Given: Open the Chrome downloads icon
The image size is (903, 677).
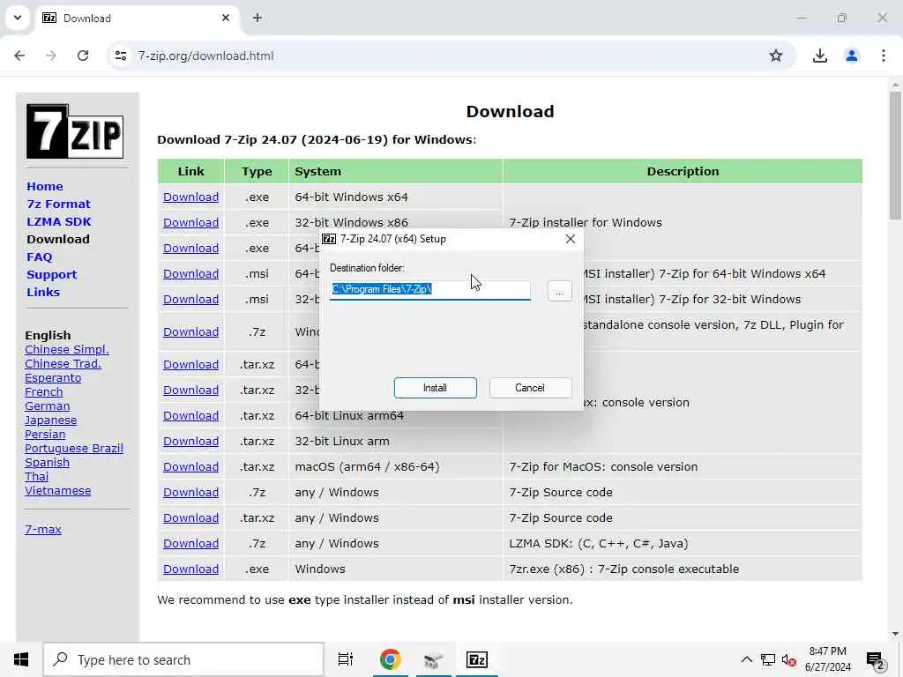Looking at the screenshot, I should [819, 56].
